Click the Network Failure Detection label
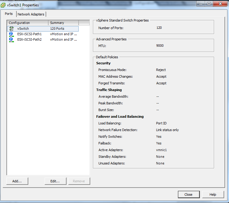 (118, 130)
